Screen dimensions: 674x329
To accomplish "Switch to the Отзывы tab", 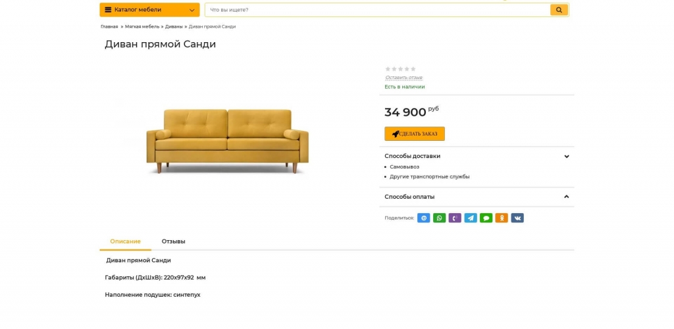I will [174, 241].
